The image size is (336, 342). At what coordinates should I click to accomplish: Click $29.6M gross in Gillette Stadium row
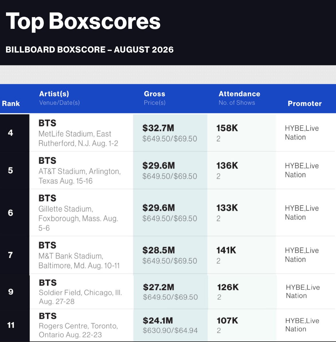(158, 208)
